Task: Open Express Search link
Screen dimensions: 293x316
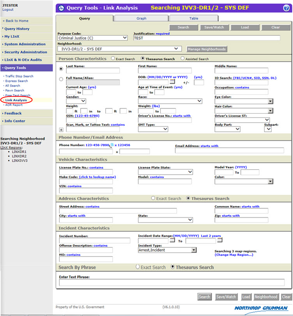Action: (16, 81)
